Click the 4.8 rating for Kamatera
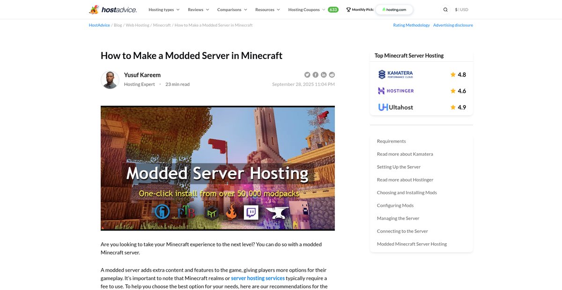The image size is (562, 290). click(462, 74)
